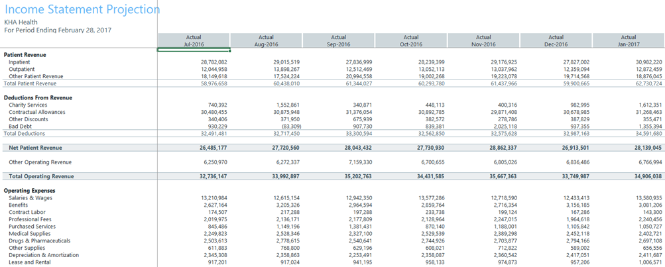Select the Other Patient Revenue row label
Screen dimensions: 665x267
[x=36, y=76]
